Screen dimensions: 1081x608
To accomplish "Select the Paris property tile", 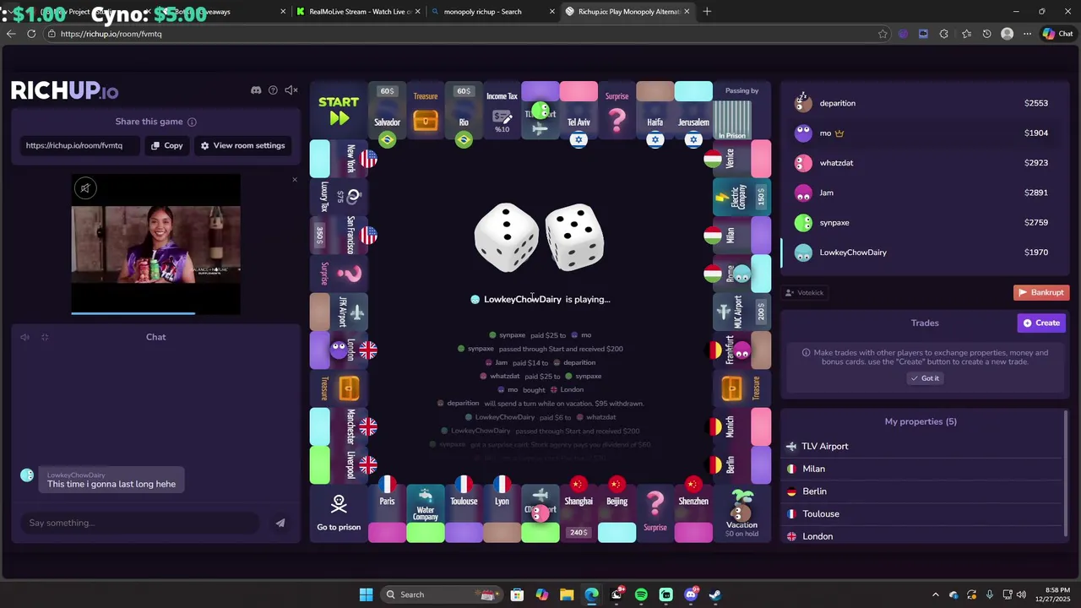I will [x=387, y=513].
